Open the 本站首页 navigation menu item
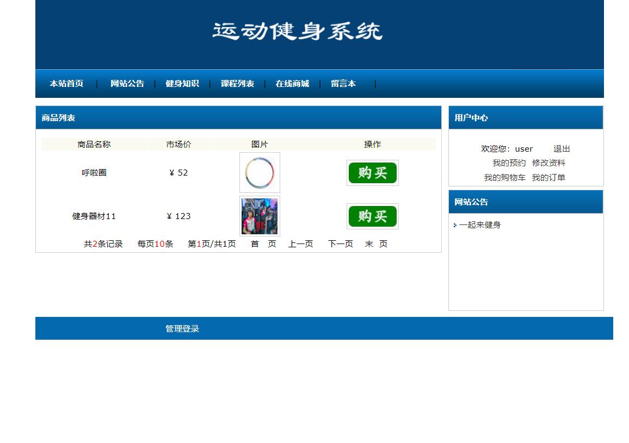 66,84
